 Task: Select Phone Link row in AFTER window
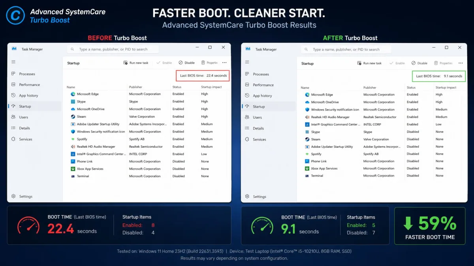click(382, 161)
